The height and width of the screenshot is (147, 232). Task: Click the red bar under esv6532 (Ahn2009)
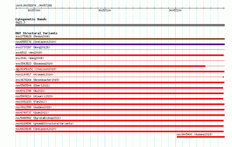click(120, 55)
